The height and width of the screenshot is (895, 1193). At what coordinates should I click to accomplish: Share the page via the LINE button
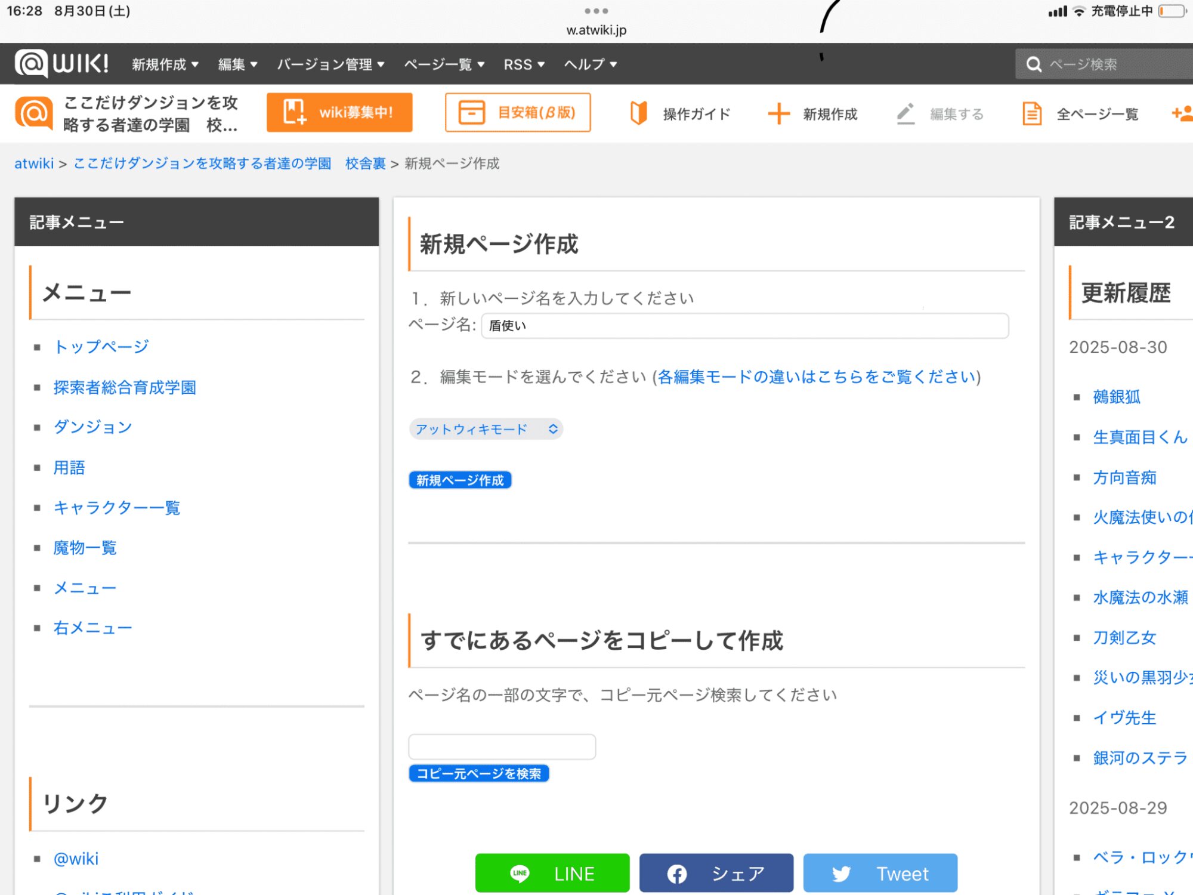(552, 874)
